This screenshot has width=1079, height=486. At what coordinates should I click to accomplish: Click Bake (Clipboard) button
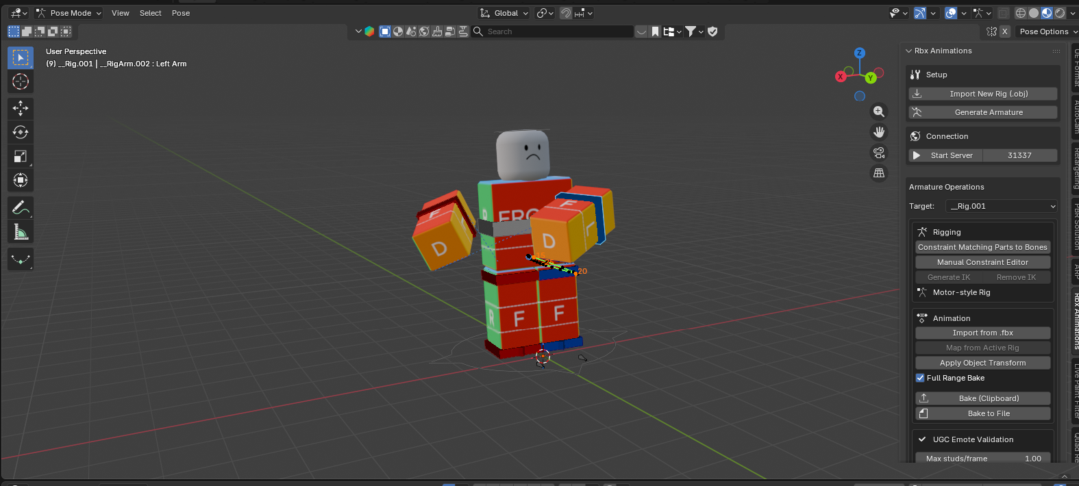coord(982,398)
